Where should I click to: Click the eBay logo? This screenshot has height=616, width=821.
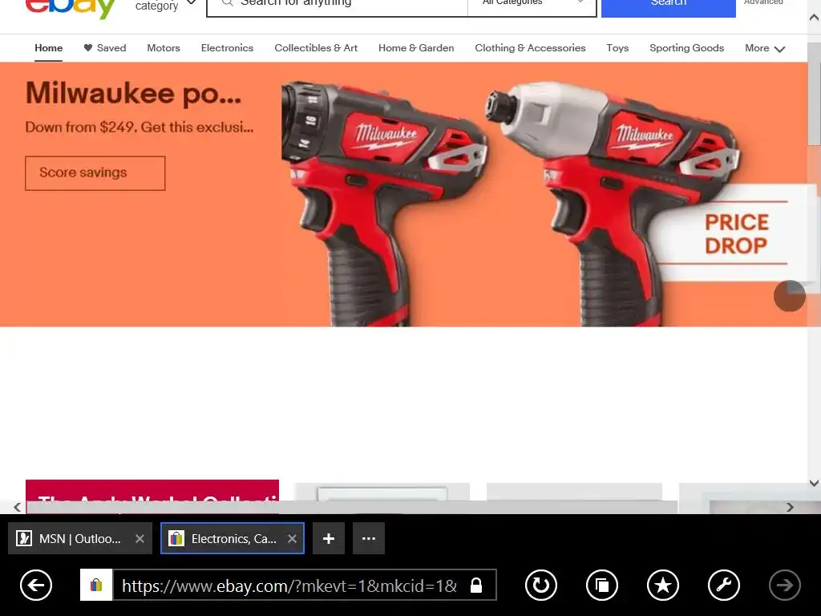(71, 8)
